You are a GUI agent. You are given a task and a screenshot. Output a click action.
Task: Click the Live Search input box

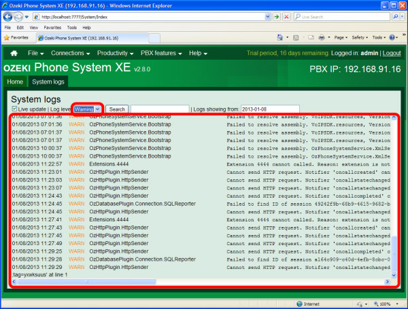[342, 17]
